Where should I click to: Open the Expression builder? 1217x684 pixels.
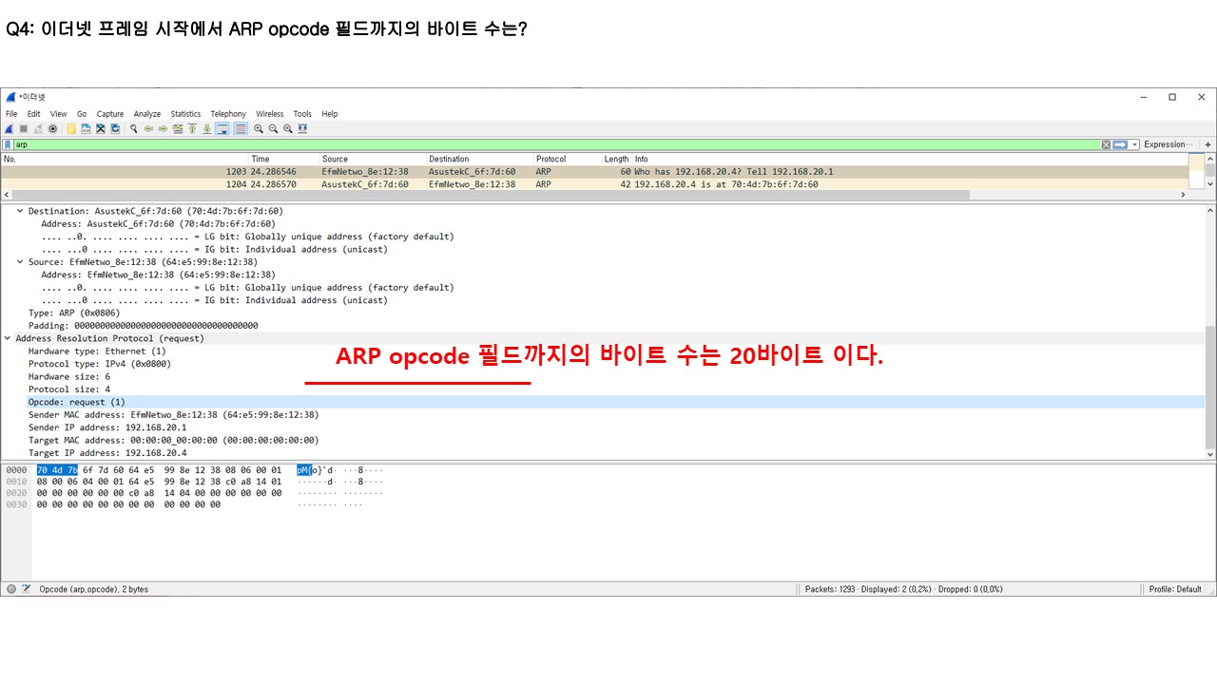click(x=1167, y=144)
